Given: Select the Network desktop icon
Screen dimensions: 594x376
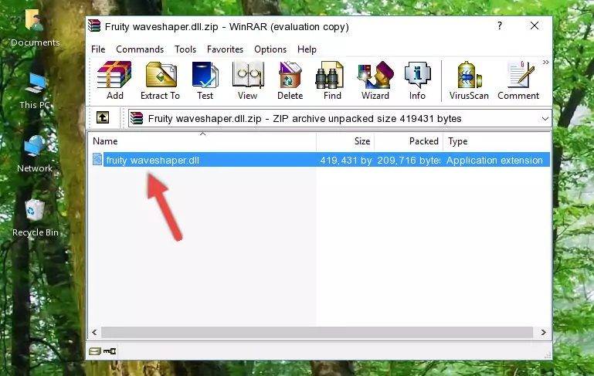Looking at the screenshot, I should click(35, 154).
